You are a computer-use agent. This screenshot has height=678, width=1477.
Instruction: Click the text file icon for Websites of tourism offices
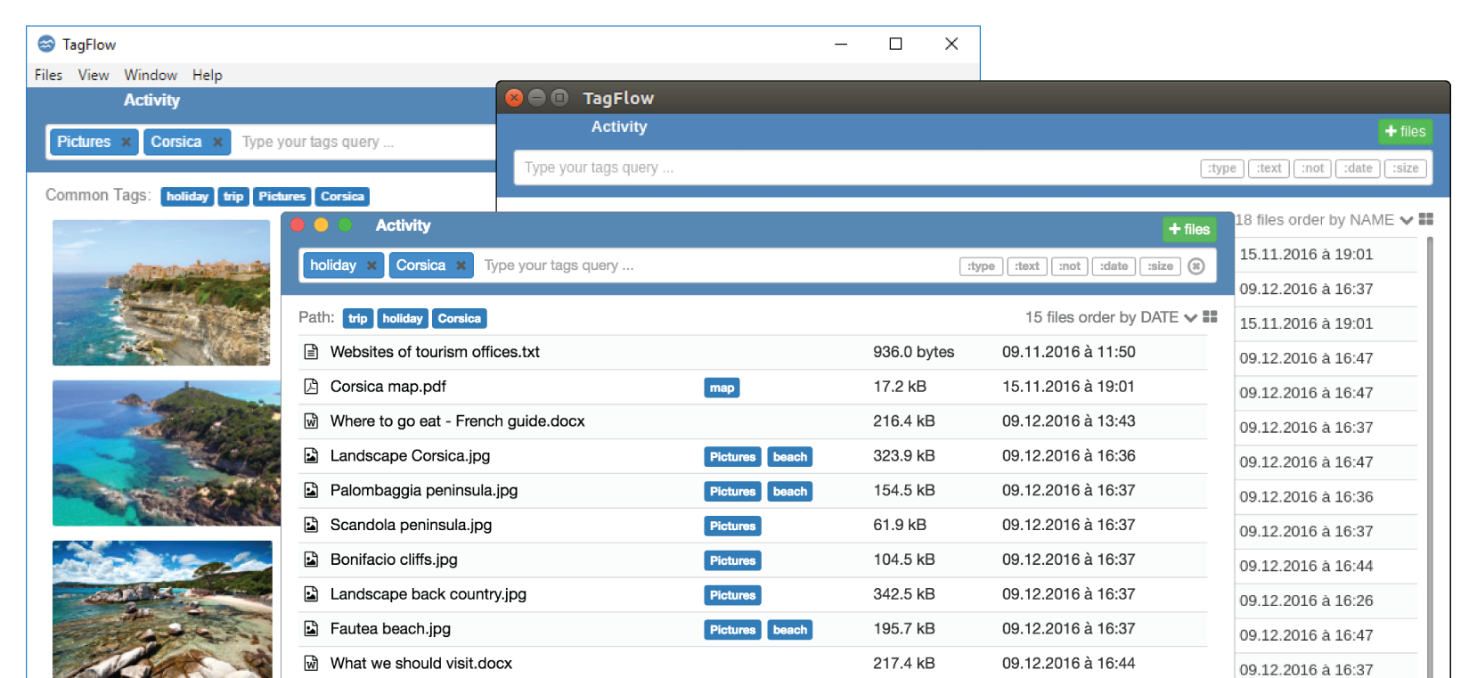[x=311, y=352]
